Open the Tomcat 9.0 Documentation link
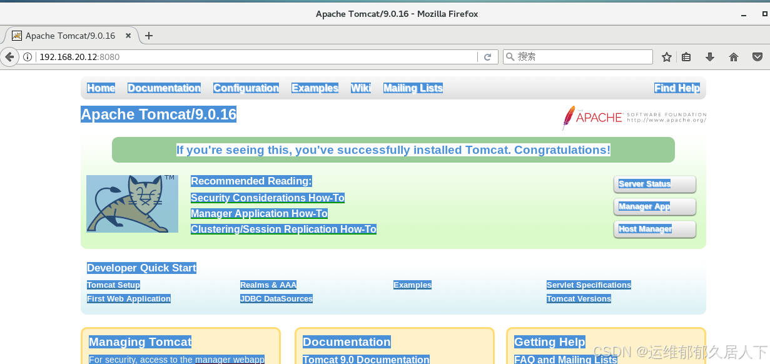Viewport: 770px width, 364px height. [x=366, y=360]
